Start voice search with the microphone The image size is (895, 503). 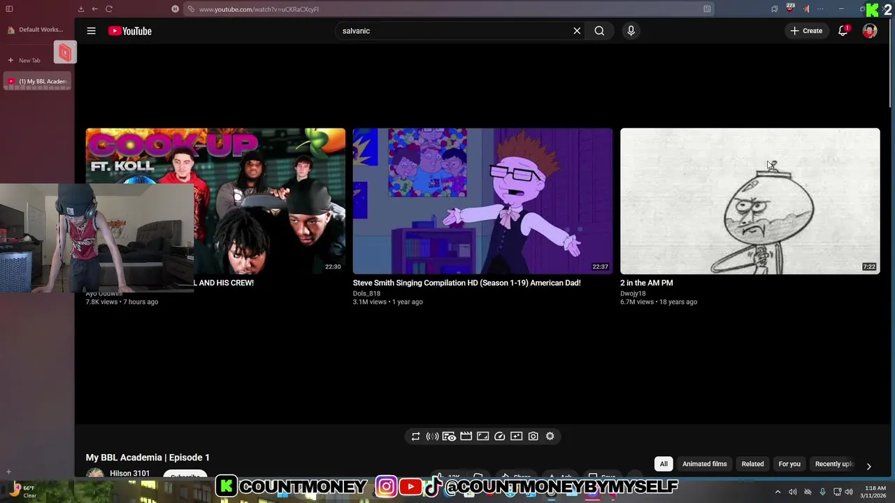pyautogui.click(x=631, y=31)
